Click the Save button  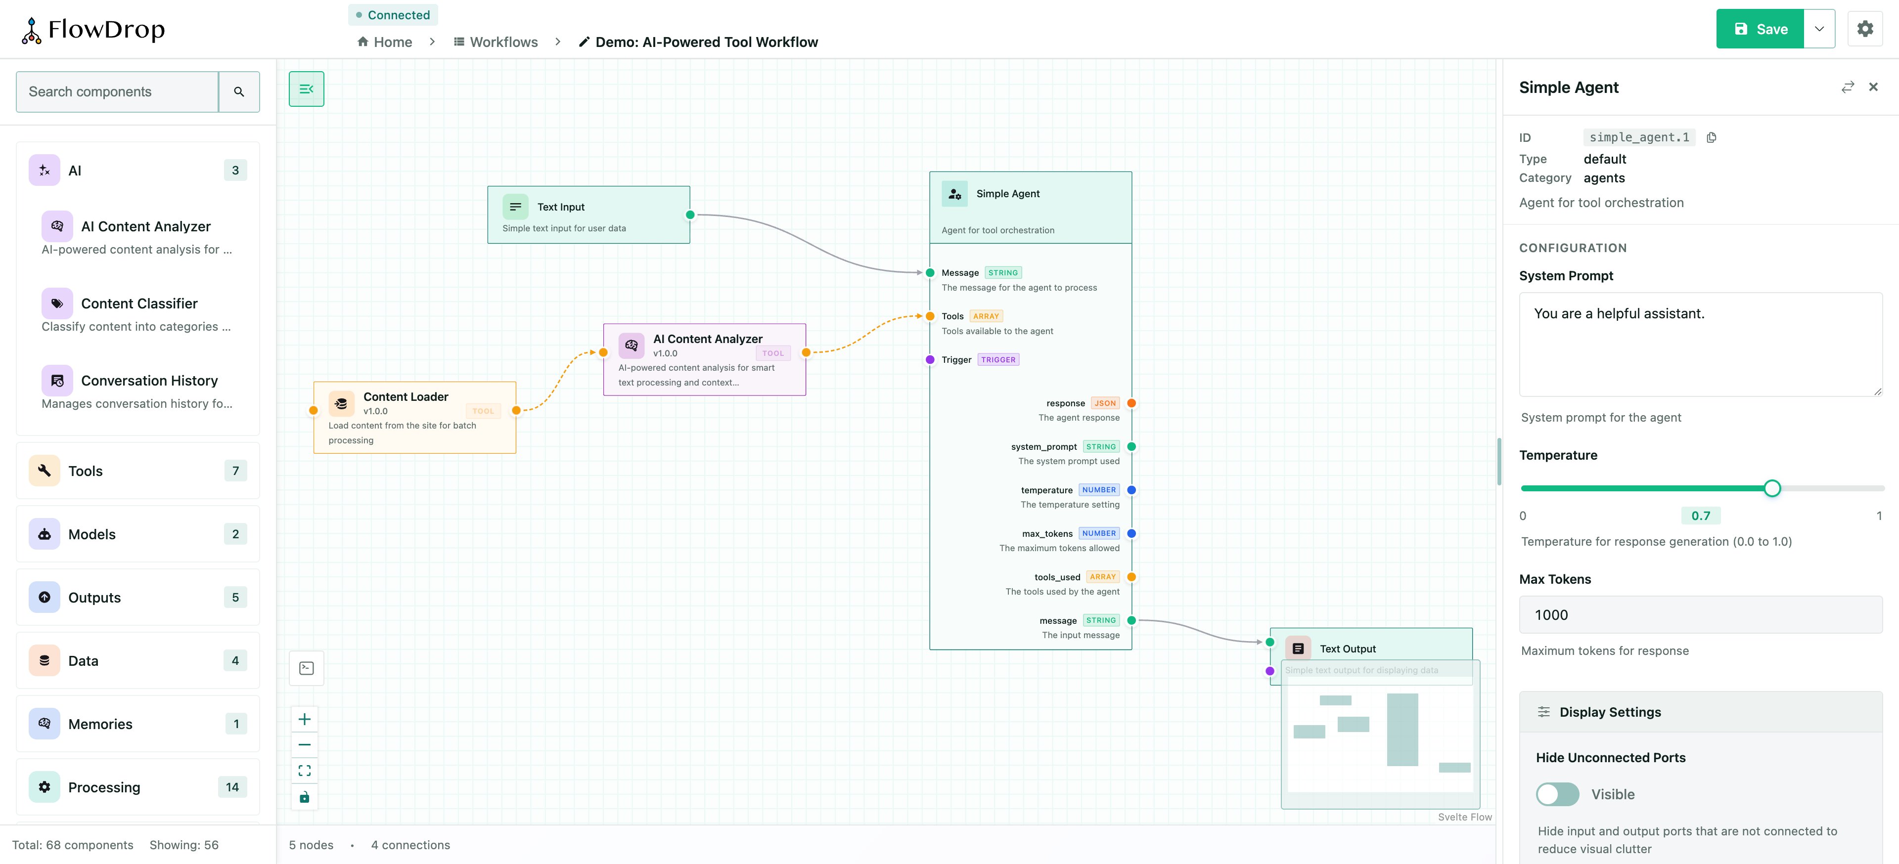pos(1760,29)
